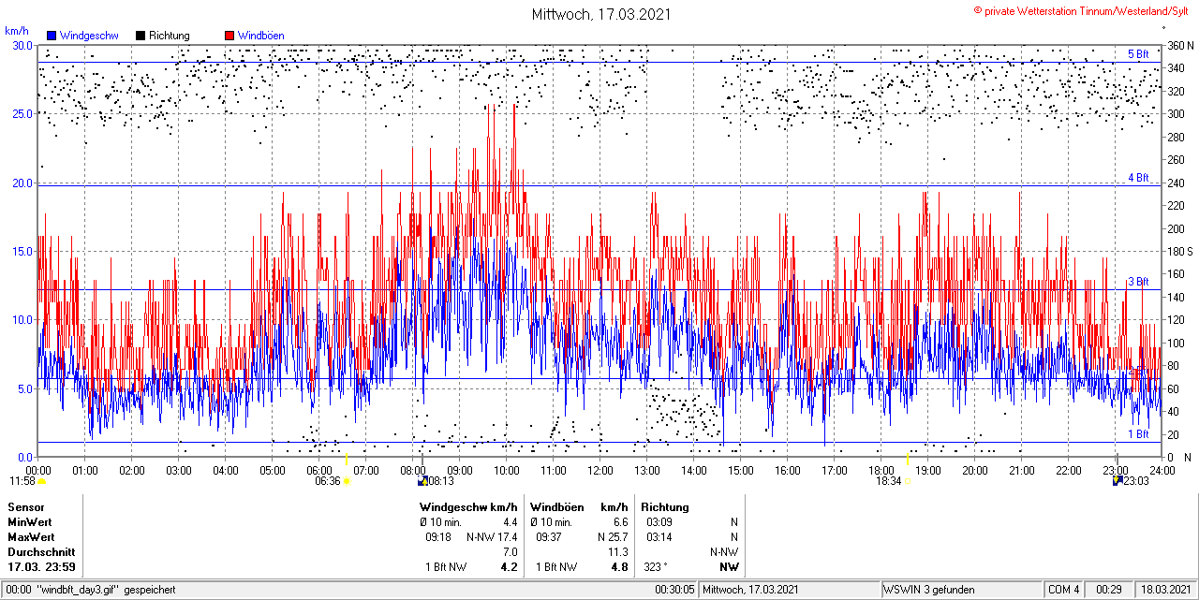Image resolution: width=1199 pixels, height=600 pixels.
Task: Click 'Mittwoch, 17.03.2021' in the status bar
Action: click(750, 591)
